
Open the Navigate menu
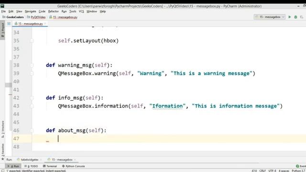[x=31, y=11]
